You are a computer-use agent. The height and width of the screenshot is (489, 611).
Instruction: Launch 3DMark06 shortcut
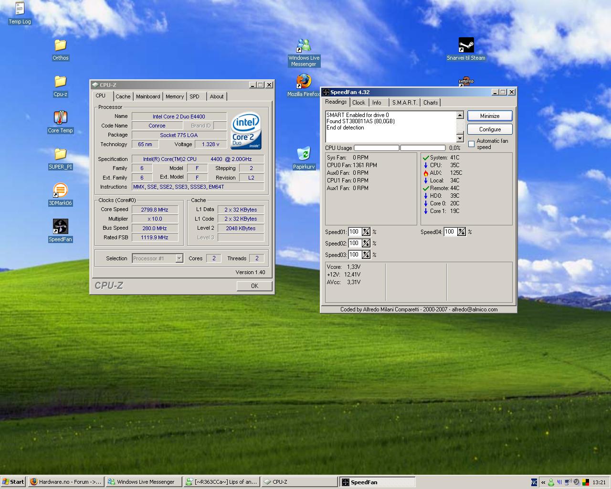pyautogui.click(x=60, y=195)
